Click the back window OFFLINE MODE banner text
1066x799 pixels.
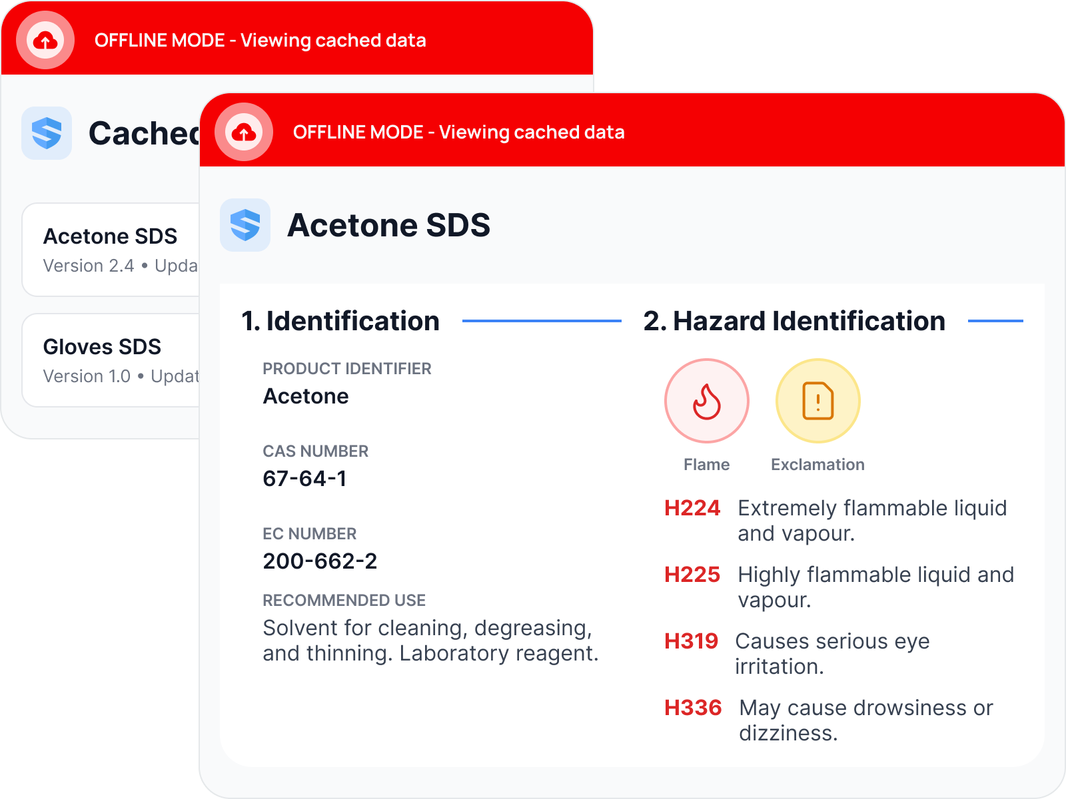pos(261,40)
